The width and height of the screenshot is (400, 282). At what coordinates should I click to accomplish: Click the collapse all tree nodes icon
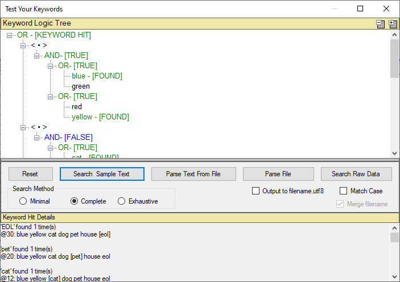click(381, 24)
